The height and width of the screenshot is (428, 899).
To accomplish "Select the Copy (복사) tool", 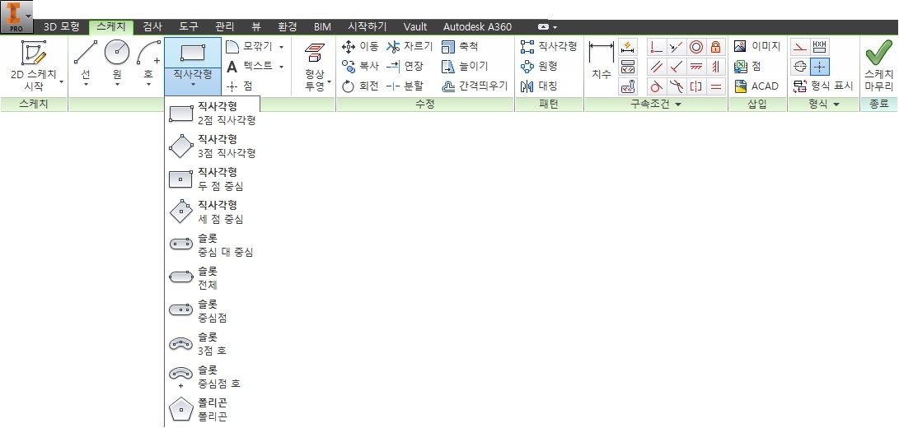I will tap(359, 67).
